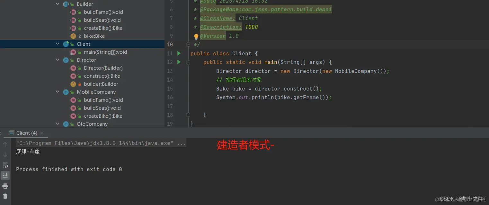Select construct():Bike in structure tree

pos(102,76)
